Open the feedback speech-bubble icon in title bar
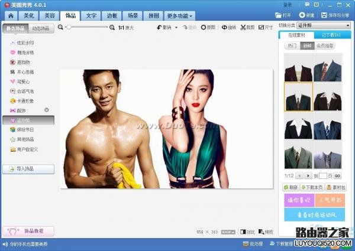The width and height of the screenshot is (355, 251). coord(307,5)
